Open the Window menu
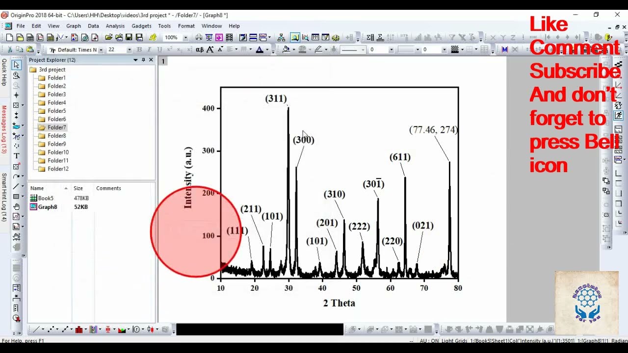 pyautogui.click(x=212, y=26)
